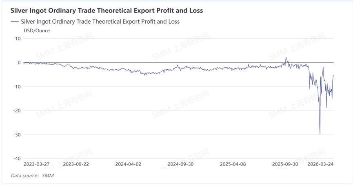Click the -20 y-axis tick label
The height and width of the screenshot is (185, 353).
point(16,110)
